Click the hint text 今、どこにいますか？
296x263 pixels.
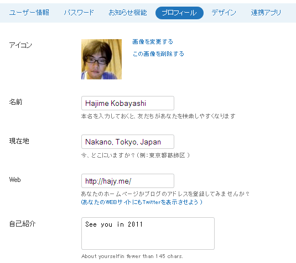136,155
